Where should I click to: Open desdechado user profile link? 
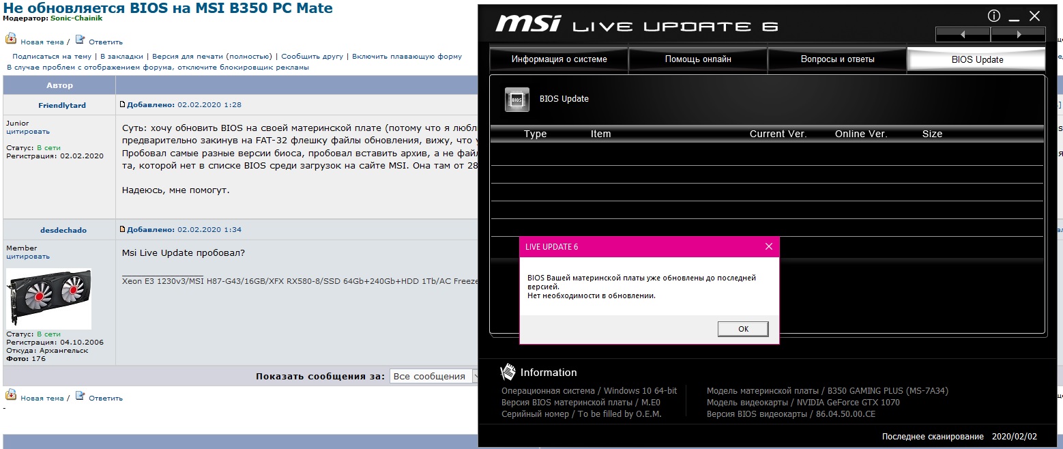pos(63,231)
